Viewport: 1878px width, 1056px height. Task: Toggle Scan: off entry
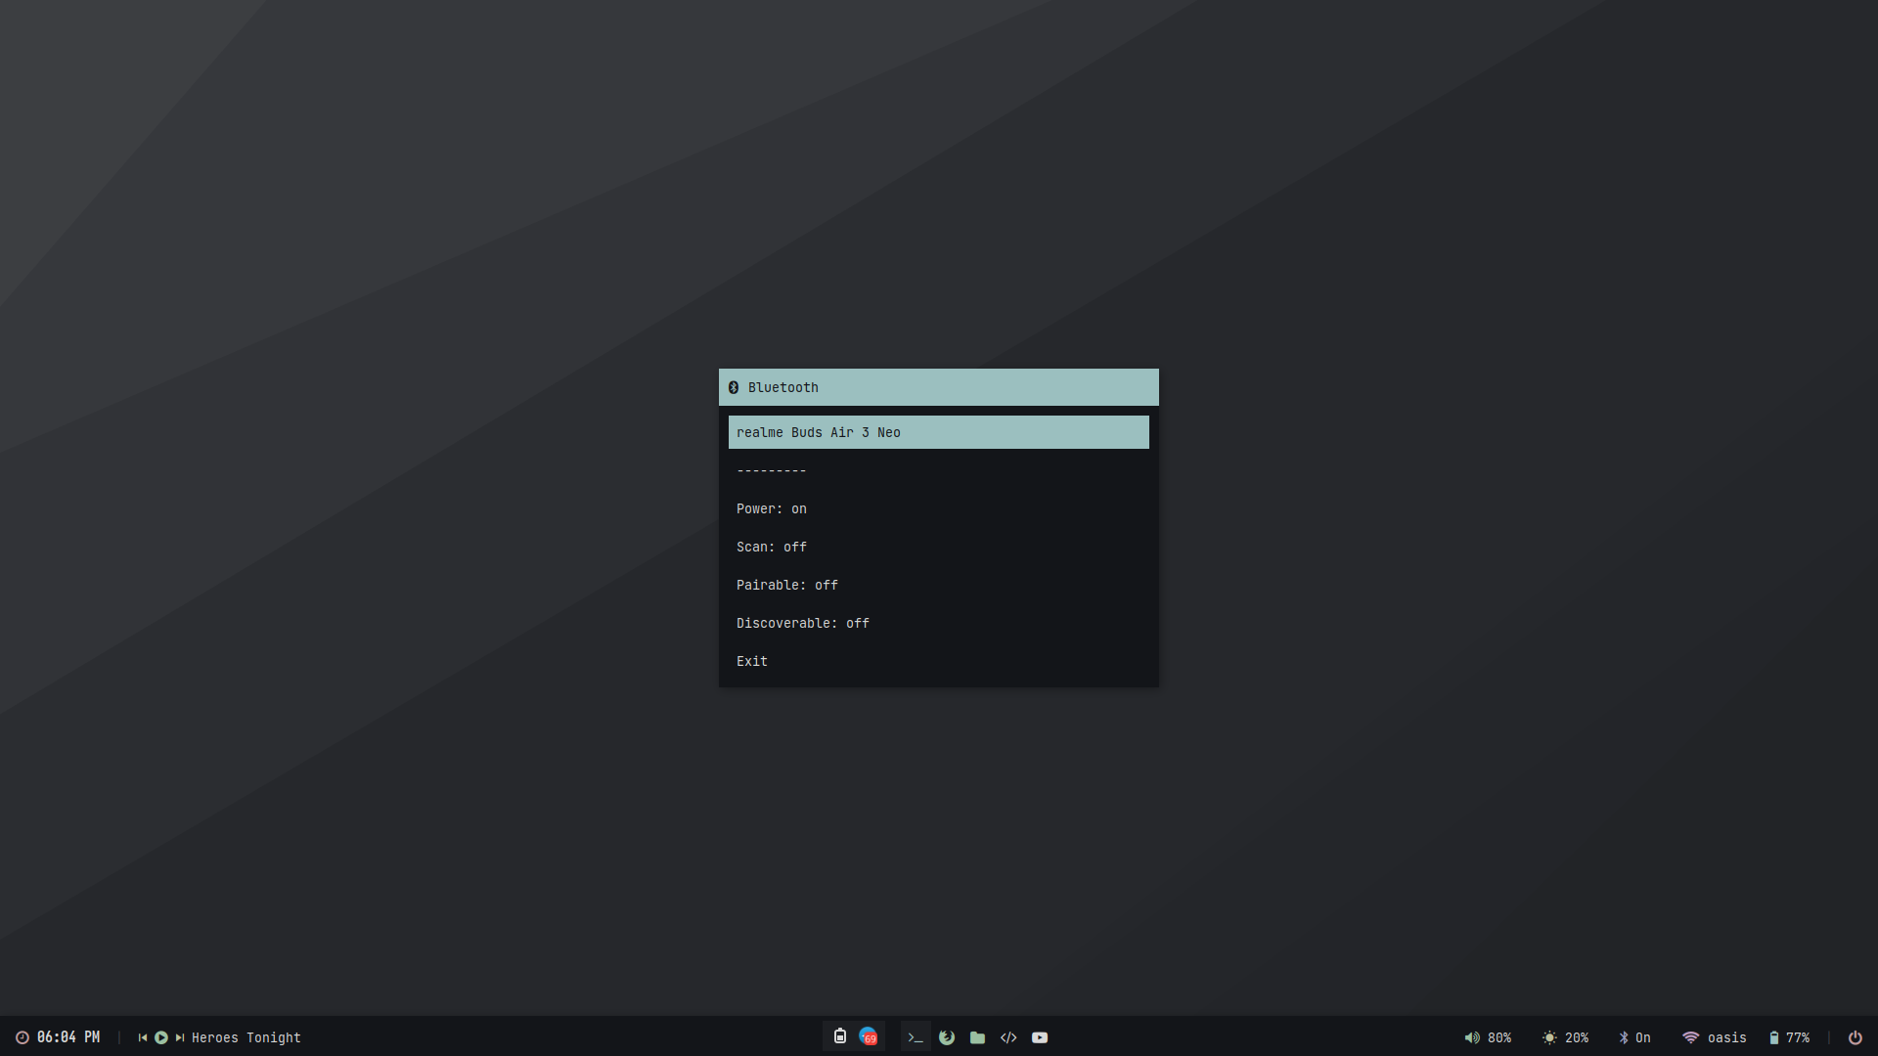point(772,547)
